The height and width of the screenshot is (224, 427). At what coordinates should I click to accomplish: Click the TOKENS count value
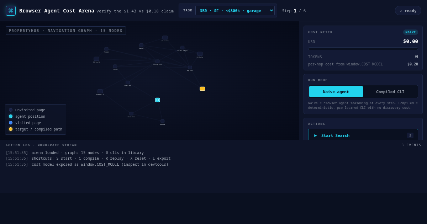416,57
